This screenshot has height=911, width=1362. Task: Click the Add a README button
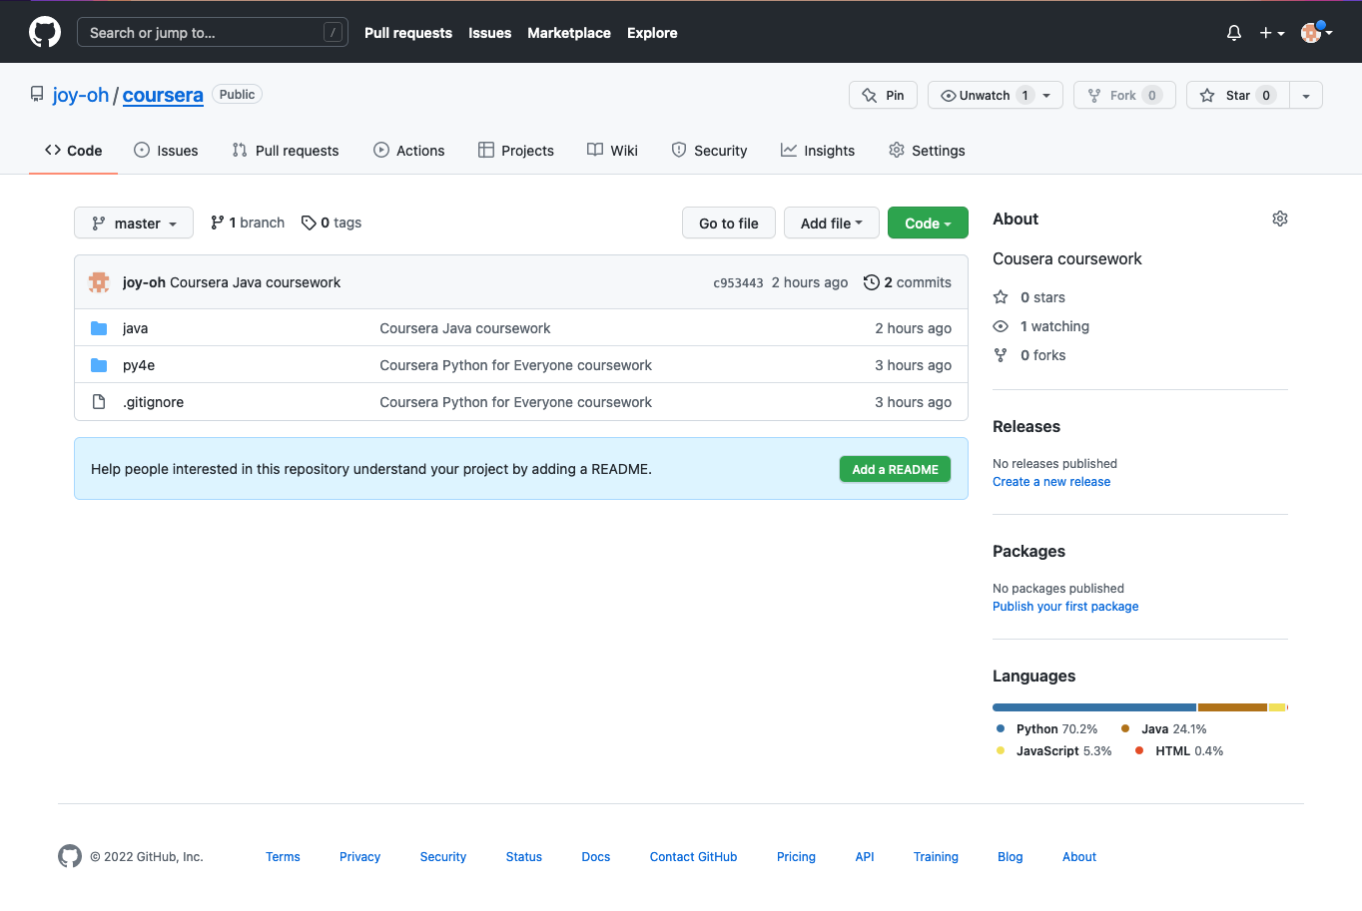pos(895,469)
